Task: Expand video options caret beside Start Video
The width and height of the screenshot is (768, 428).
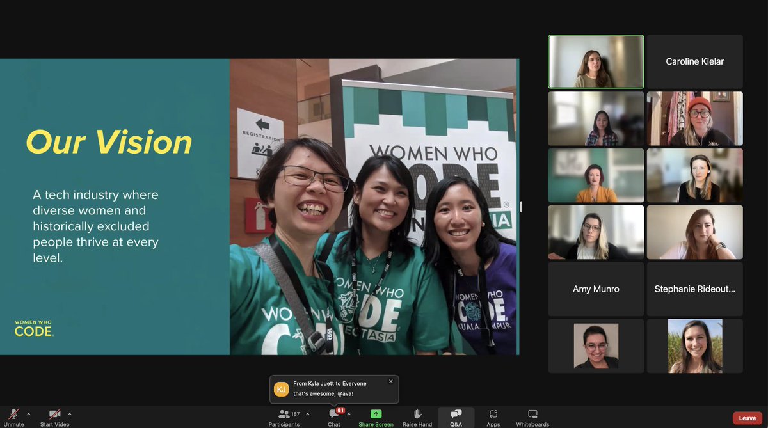Action: click(x=70, y=414)
